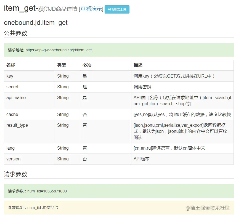Click the 请求参数 section heading
Image resolution: width=236 pixels, height=217 pixels.
click(15, 174)
